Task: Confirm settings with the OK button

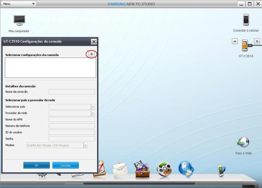Action: point(36,165)
